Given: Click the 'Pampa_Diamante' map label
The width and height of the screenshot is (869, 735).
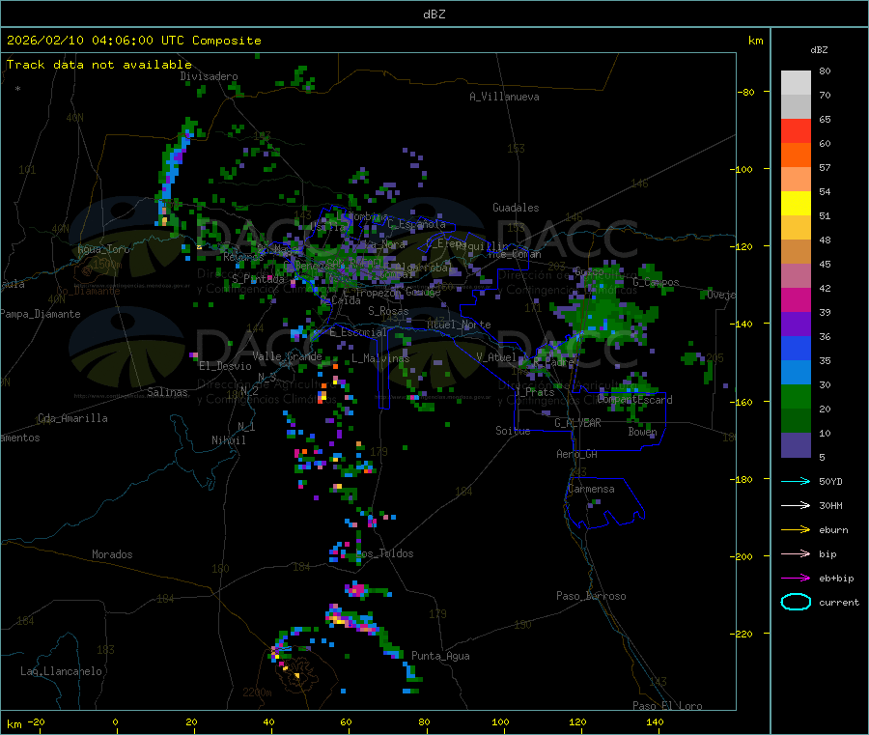Looking at the screenshot, I should pos(41,314).
